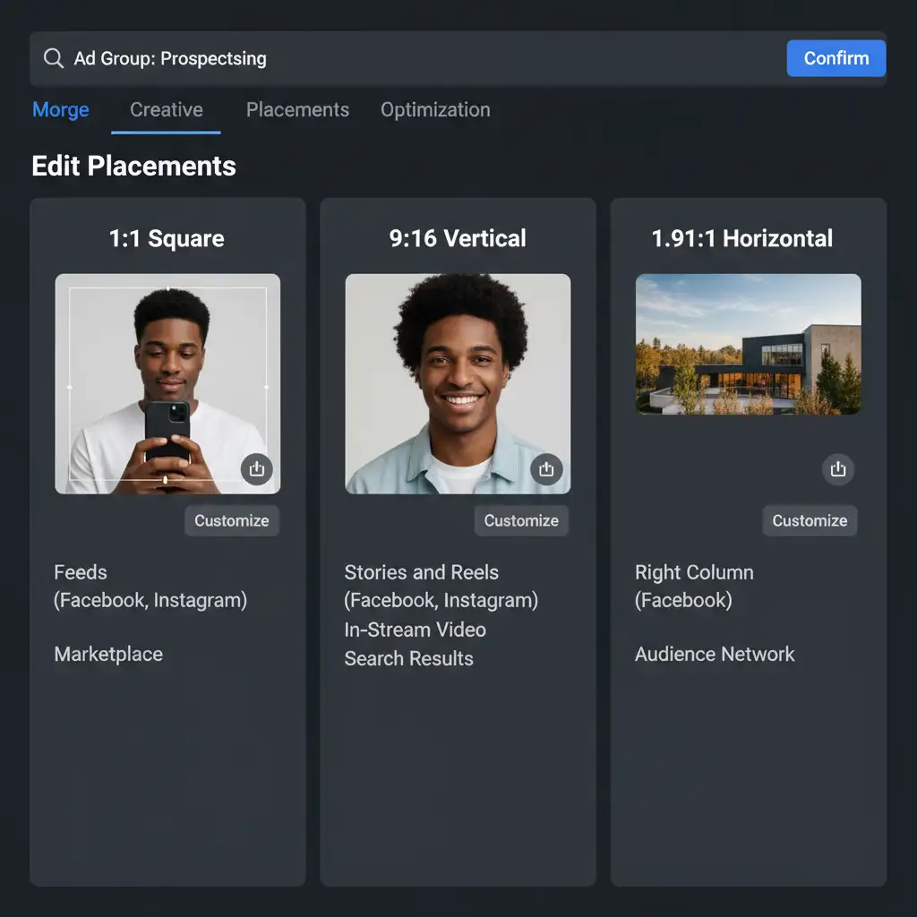Click the top crop handle on square image
Screen dimensions: 917x917
(168, 288)
